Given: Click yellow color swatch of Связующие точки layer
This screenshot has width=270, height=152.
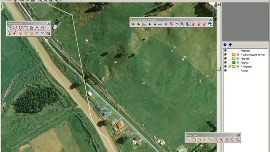Looking at the screenshot, I should pos(234,54).
